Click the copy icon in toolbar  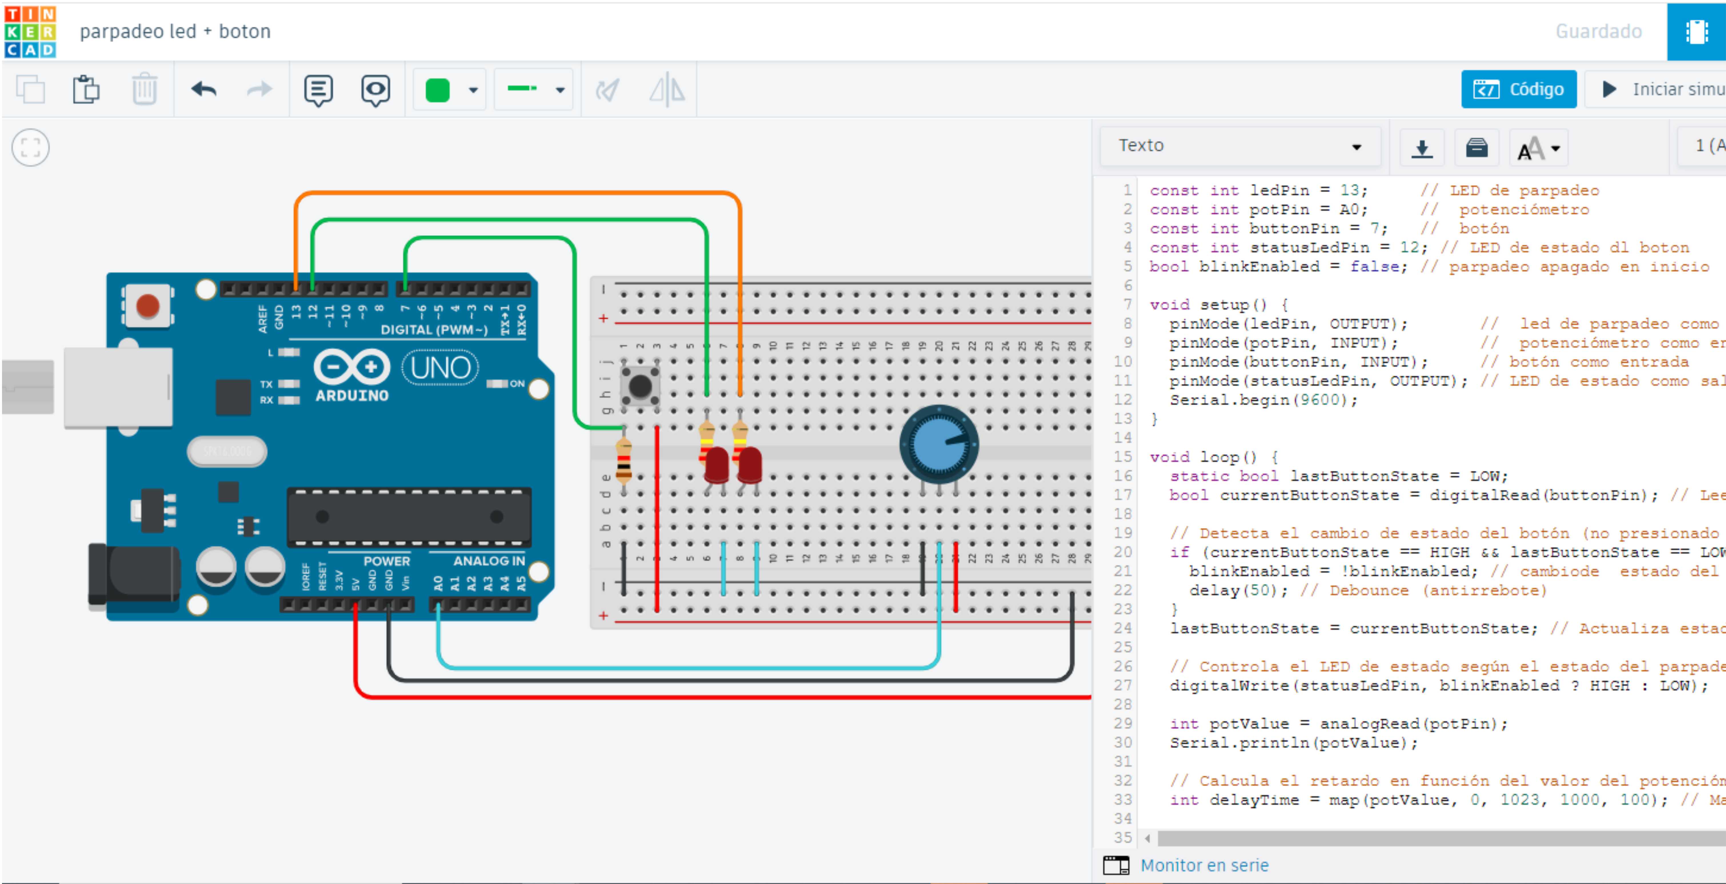[x=30, y=89]
